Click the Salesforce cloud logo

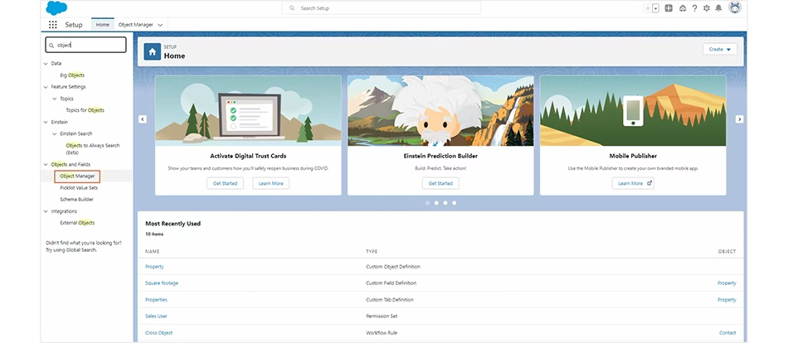56,8
